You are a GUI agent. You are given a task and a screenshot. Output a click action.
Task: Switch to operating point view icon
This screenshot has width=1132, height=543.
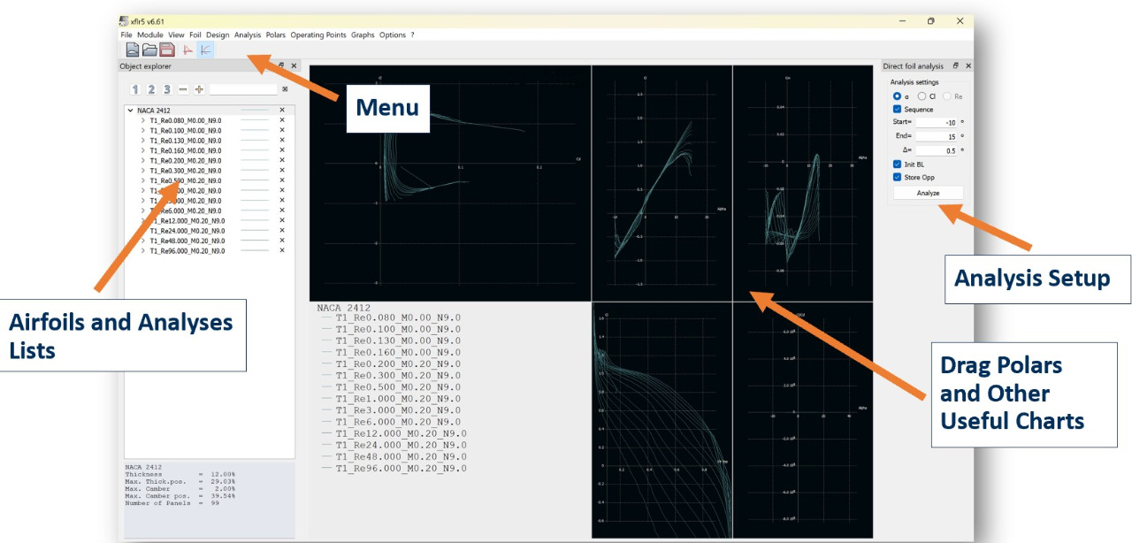tap(187, 50)
